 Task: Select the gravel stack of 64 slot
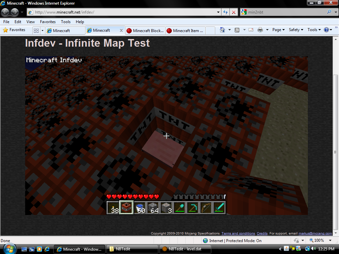(x=153, y=208)
